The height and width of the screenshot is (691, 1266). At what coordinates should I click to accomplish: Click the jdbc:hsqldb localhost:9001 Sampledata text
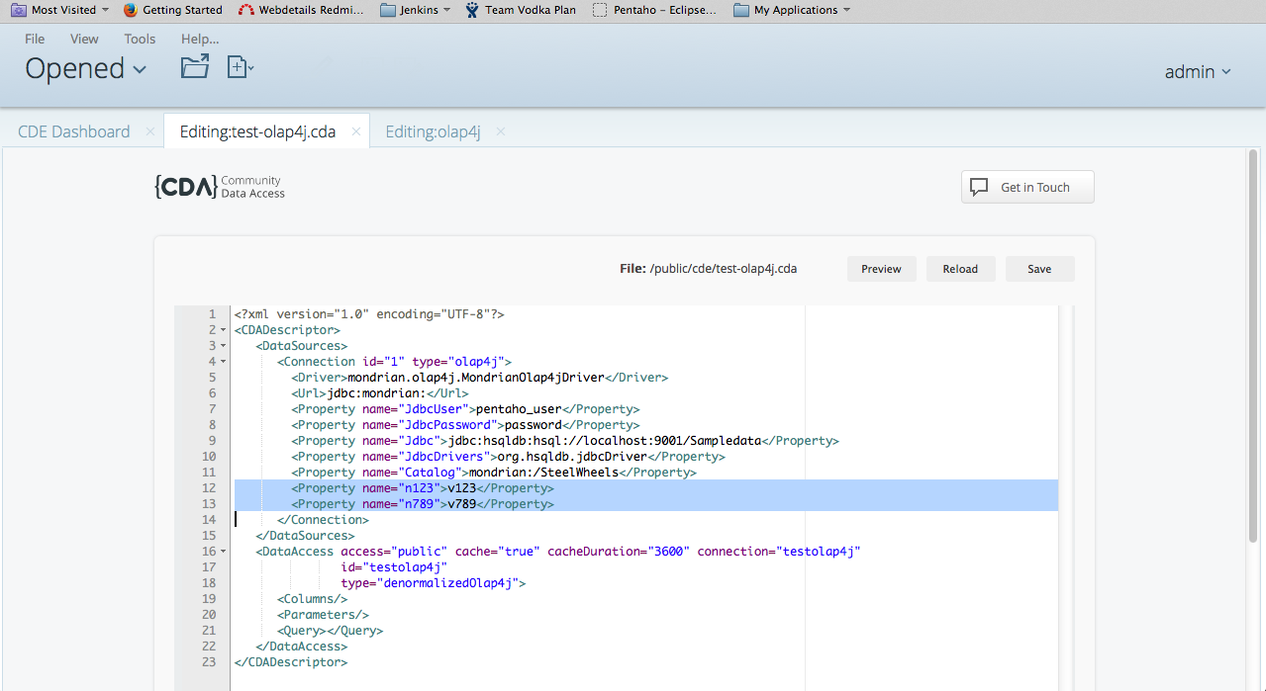coord(604,440)
